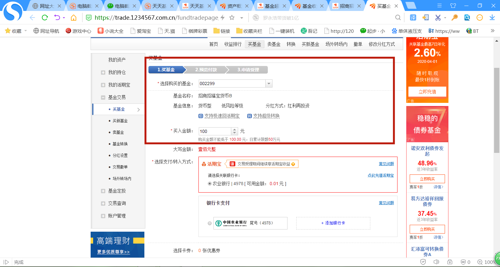The image size is (500, 267).
Task: Expand the 账户管理 sidebar section
Action: coord(103,216)
